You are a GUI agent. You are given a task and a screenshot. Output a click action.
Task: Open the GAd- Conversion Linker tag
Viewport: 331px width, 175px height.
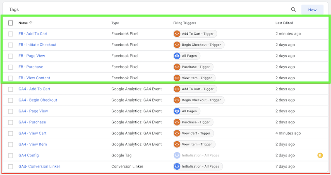coord(39,166)
